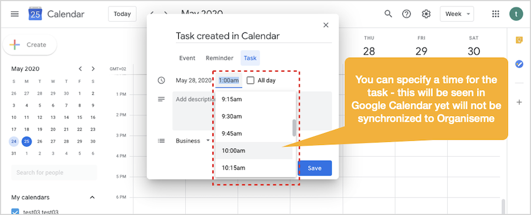Screen dimensions: 531x215
Task: Open the main hamburger menu
Action: [x=15, y=14]
